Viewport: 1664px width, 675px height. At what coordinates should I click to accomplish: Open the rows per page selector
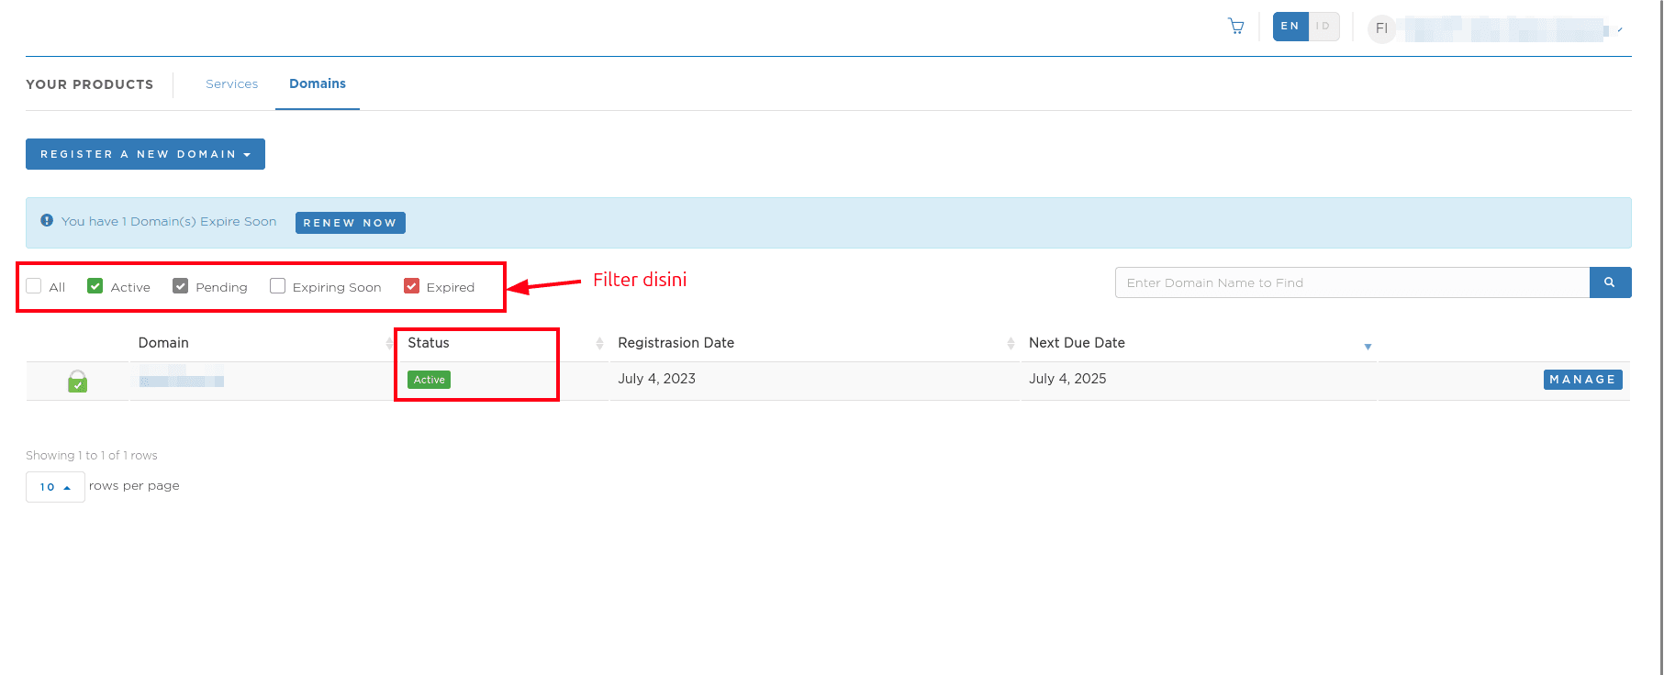coord(55,487)
